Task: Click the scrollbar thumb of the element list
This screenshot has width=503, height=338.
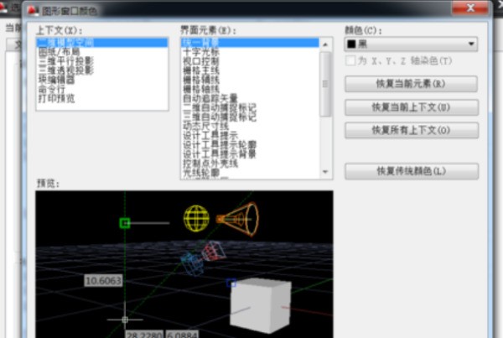Action: (x=325, y=84)
